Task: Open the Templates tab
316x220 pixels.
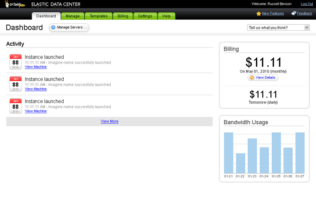Action: 98,16
